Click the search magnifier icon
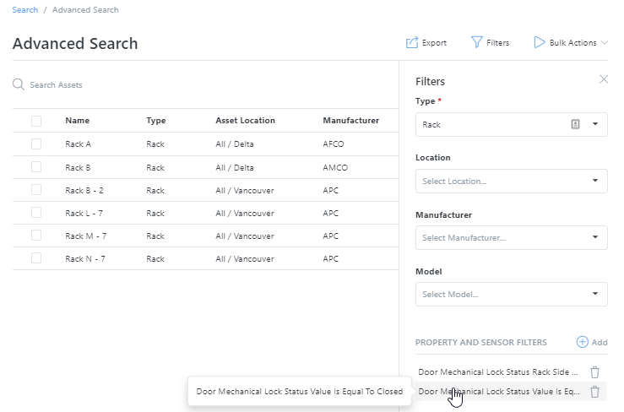 (19, 84)
